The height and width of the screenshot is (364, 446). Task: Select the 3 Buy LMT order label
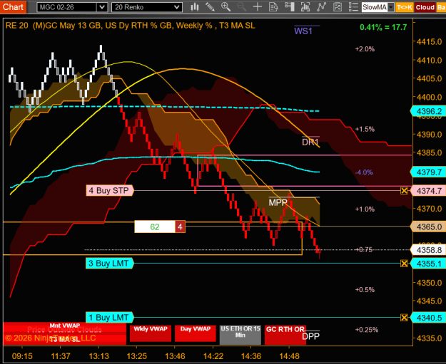[x=109, y=264]
